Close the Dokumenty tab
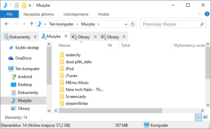Image resolution: width=211 pixels, height=129 pixels. click(x=35, y=37)
